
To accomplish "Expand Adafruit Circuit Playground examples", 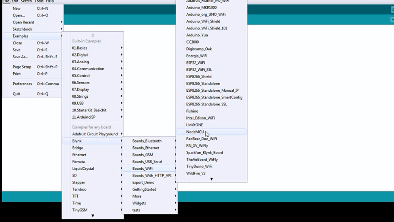I will pyautogui.click(x=93, y=134).
